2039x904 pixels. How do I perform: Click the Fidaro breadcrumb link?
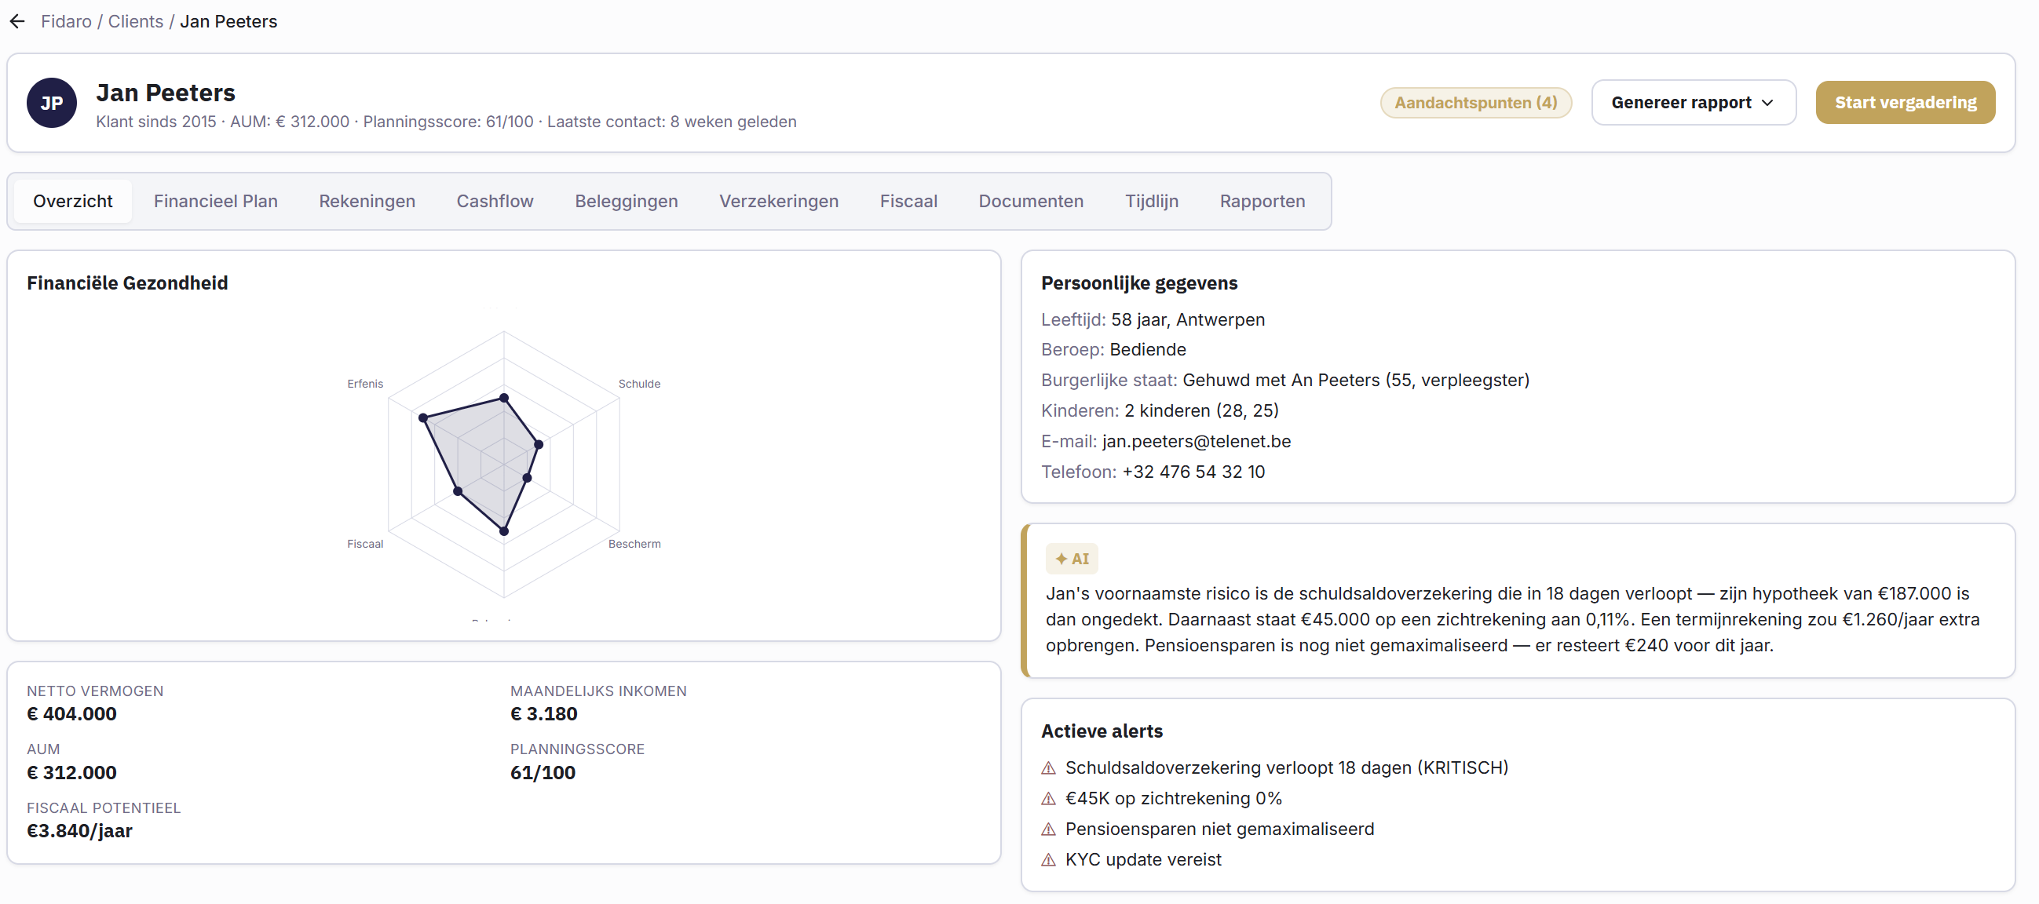[x=66, y=21]
